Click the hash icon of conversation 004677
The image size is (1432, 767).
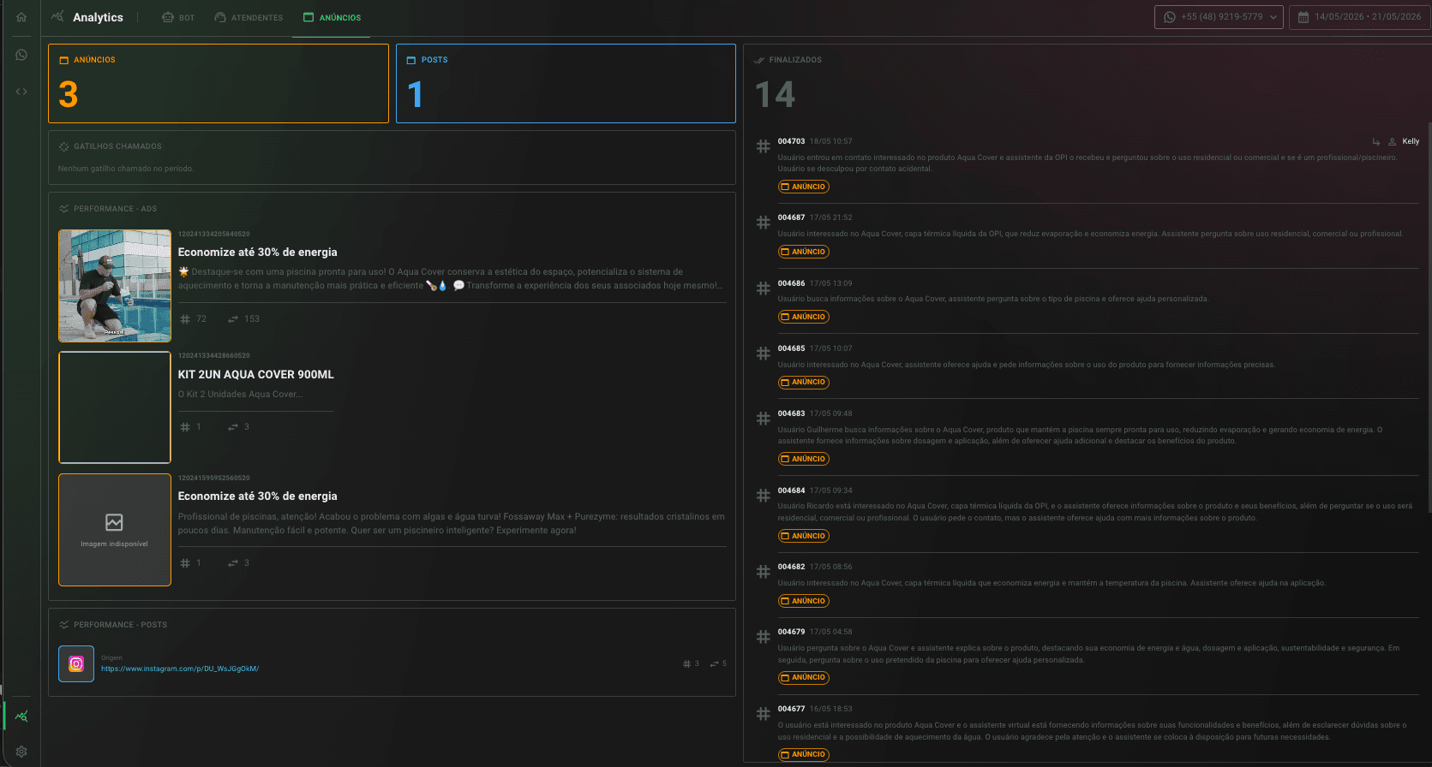(763, 714)
